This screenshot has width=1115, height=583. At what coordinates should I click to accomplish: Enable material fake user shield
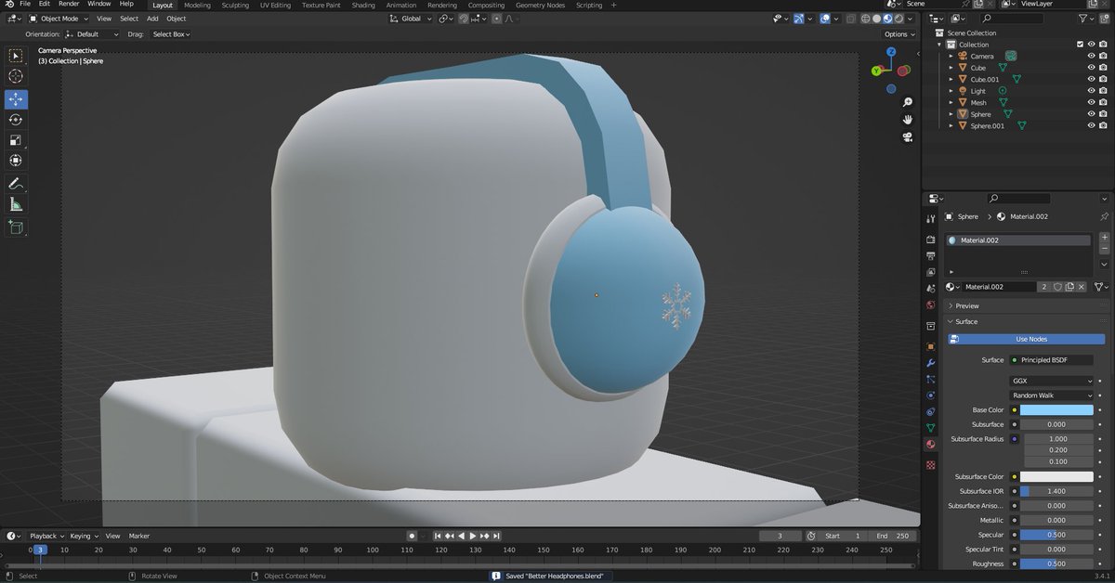pos(1057,287)
